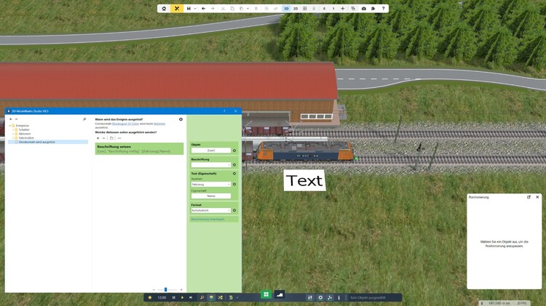Toggle day time with the sun icon
546x306 pixels.
pyautogui.click(x=150, y=298)
